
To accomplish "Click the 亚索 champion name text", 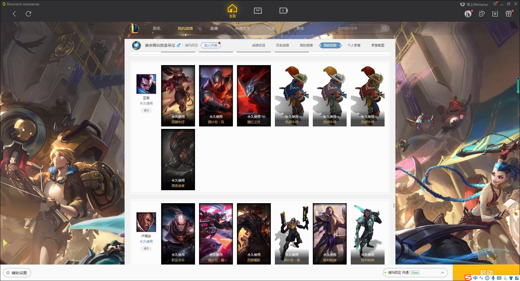I will [146, 98].
